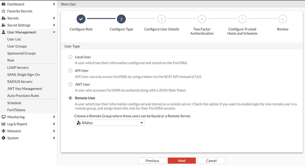Click the Previous button
This screenshot has height=166, width=305.
pyautogui.click(x=152, y=161)
